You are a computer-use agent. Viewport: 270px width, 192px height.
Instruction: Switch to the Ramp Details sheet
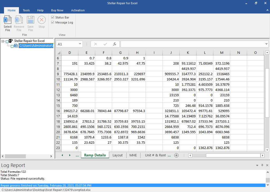pyautogui.click(x=95, y=155)
